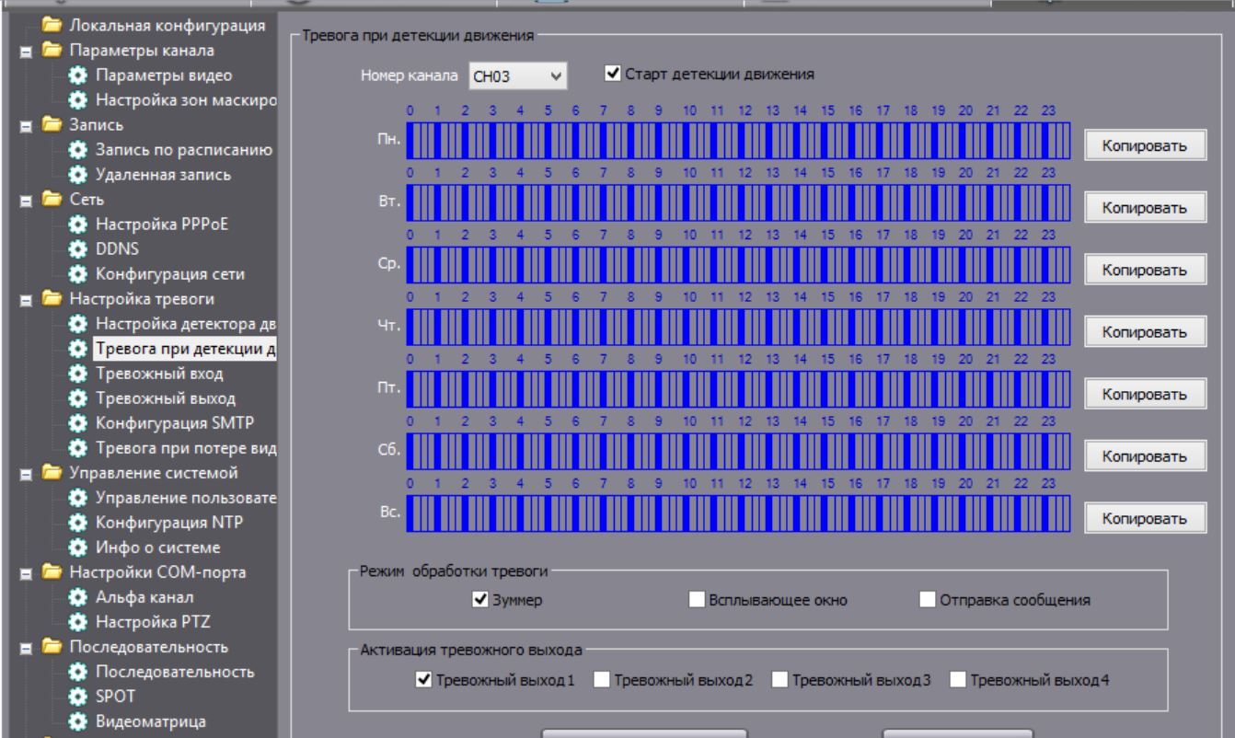The width and height of the screenshot is (1235, 738).
Task: Click the gear icon beside Настройка детектора дв
Action: (80, 323)
